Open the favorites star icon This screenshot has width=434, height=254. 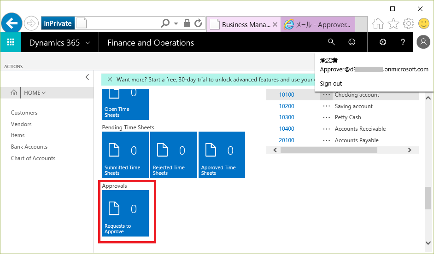393,24
